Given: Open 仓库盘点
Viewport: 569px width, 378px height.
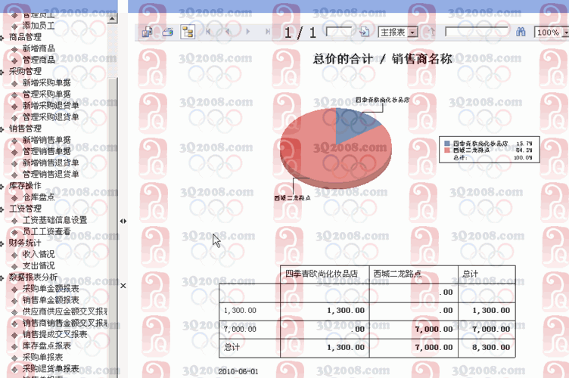Looking at the screenshot, I should click(39, 197).
